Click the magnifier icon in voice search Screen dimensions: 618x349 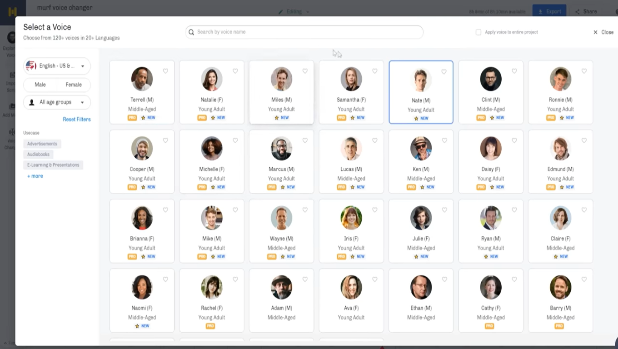(192, 32)
